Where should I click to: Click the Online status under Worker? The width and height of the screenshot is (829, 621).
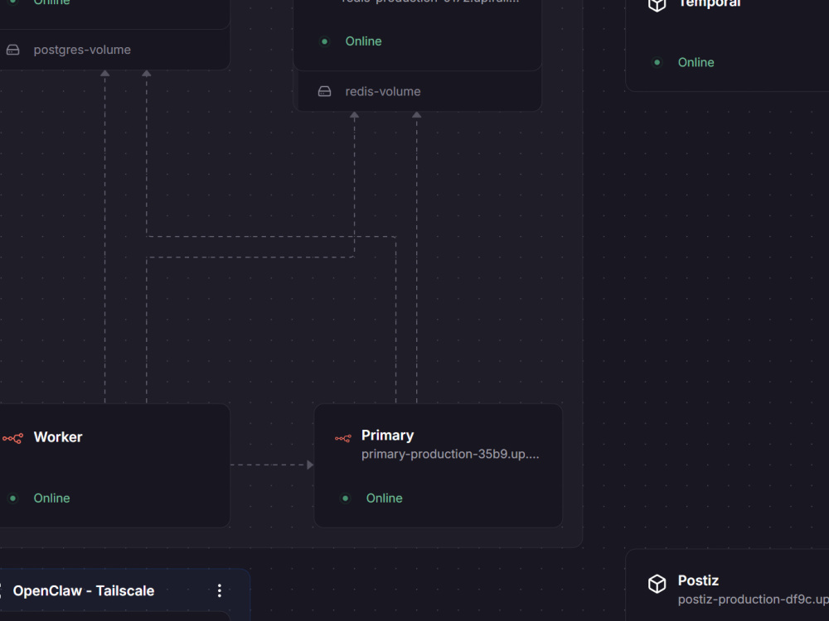[x=51, y=498]
